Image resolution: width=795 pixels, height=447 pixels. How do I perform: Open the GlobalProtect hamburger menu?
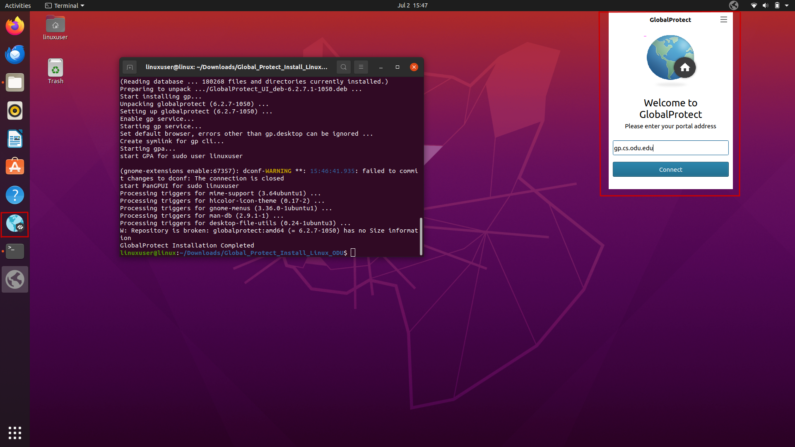tap(724, 19)
